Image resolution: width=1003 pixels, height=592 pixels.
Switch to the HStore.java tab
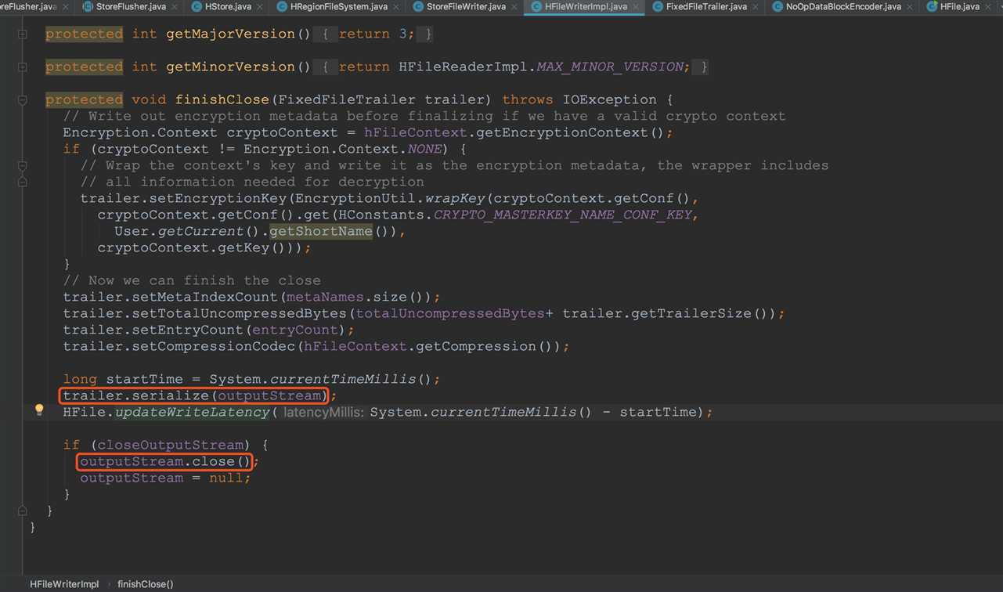(x=228, y=6)
